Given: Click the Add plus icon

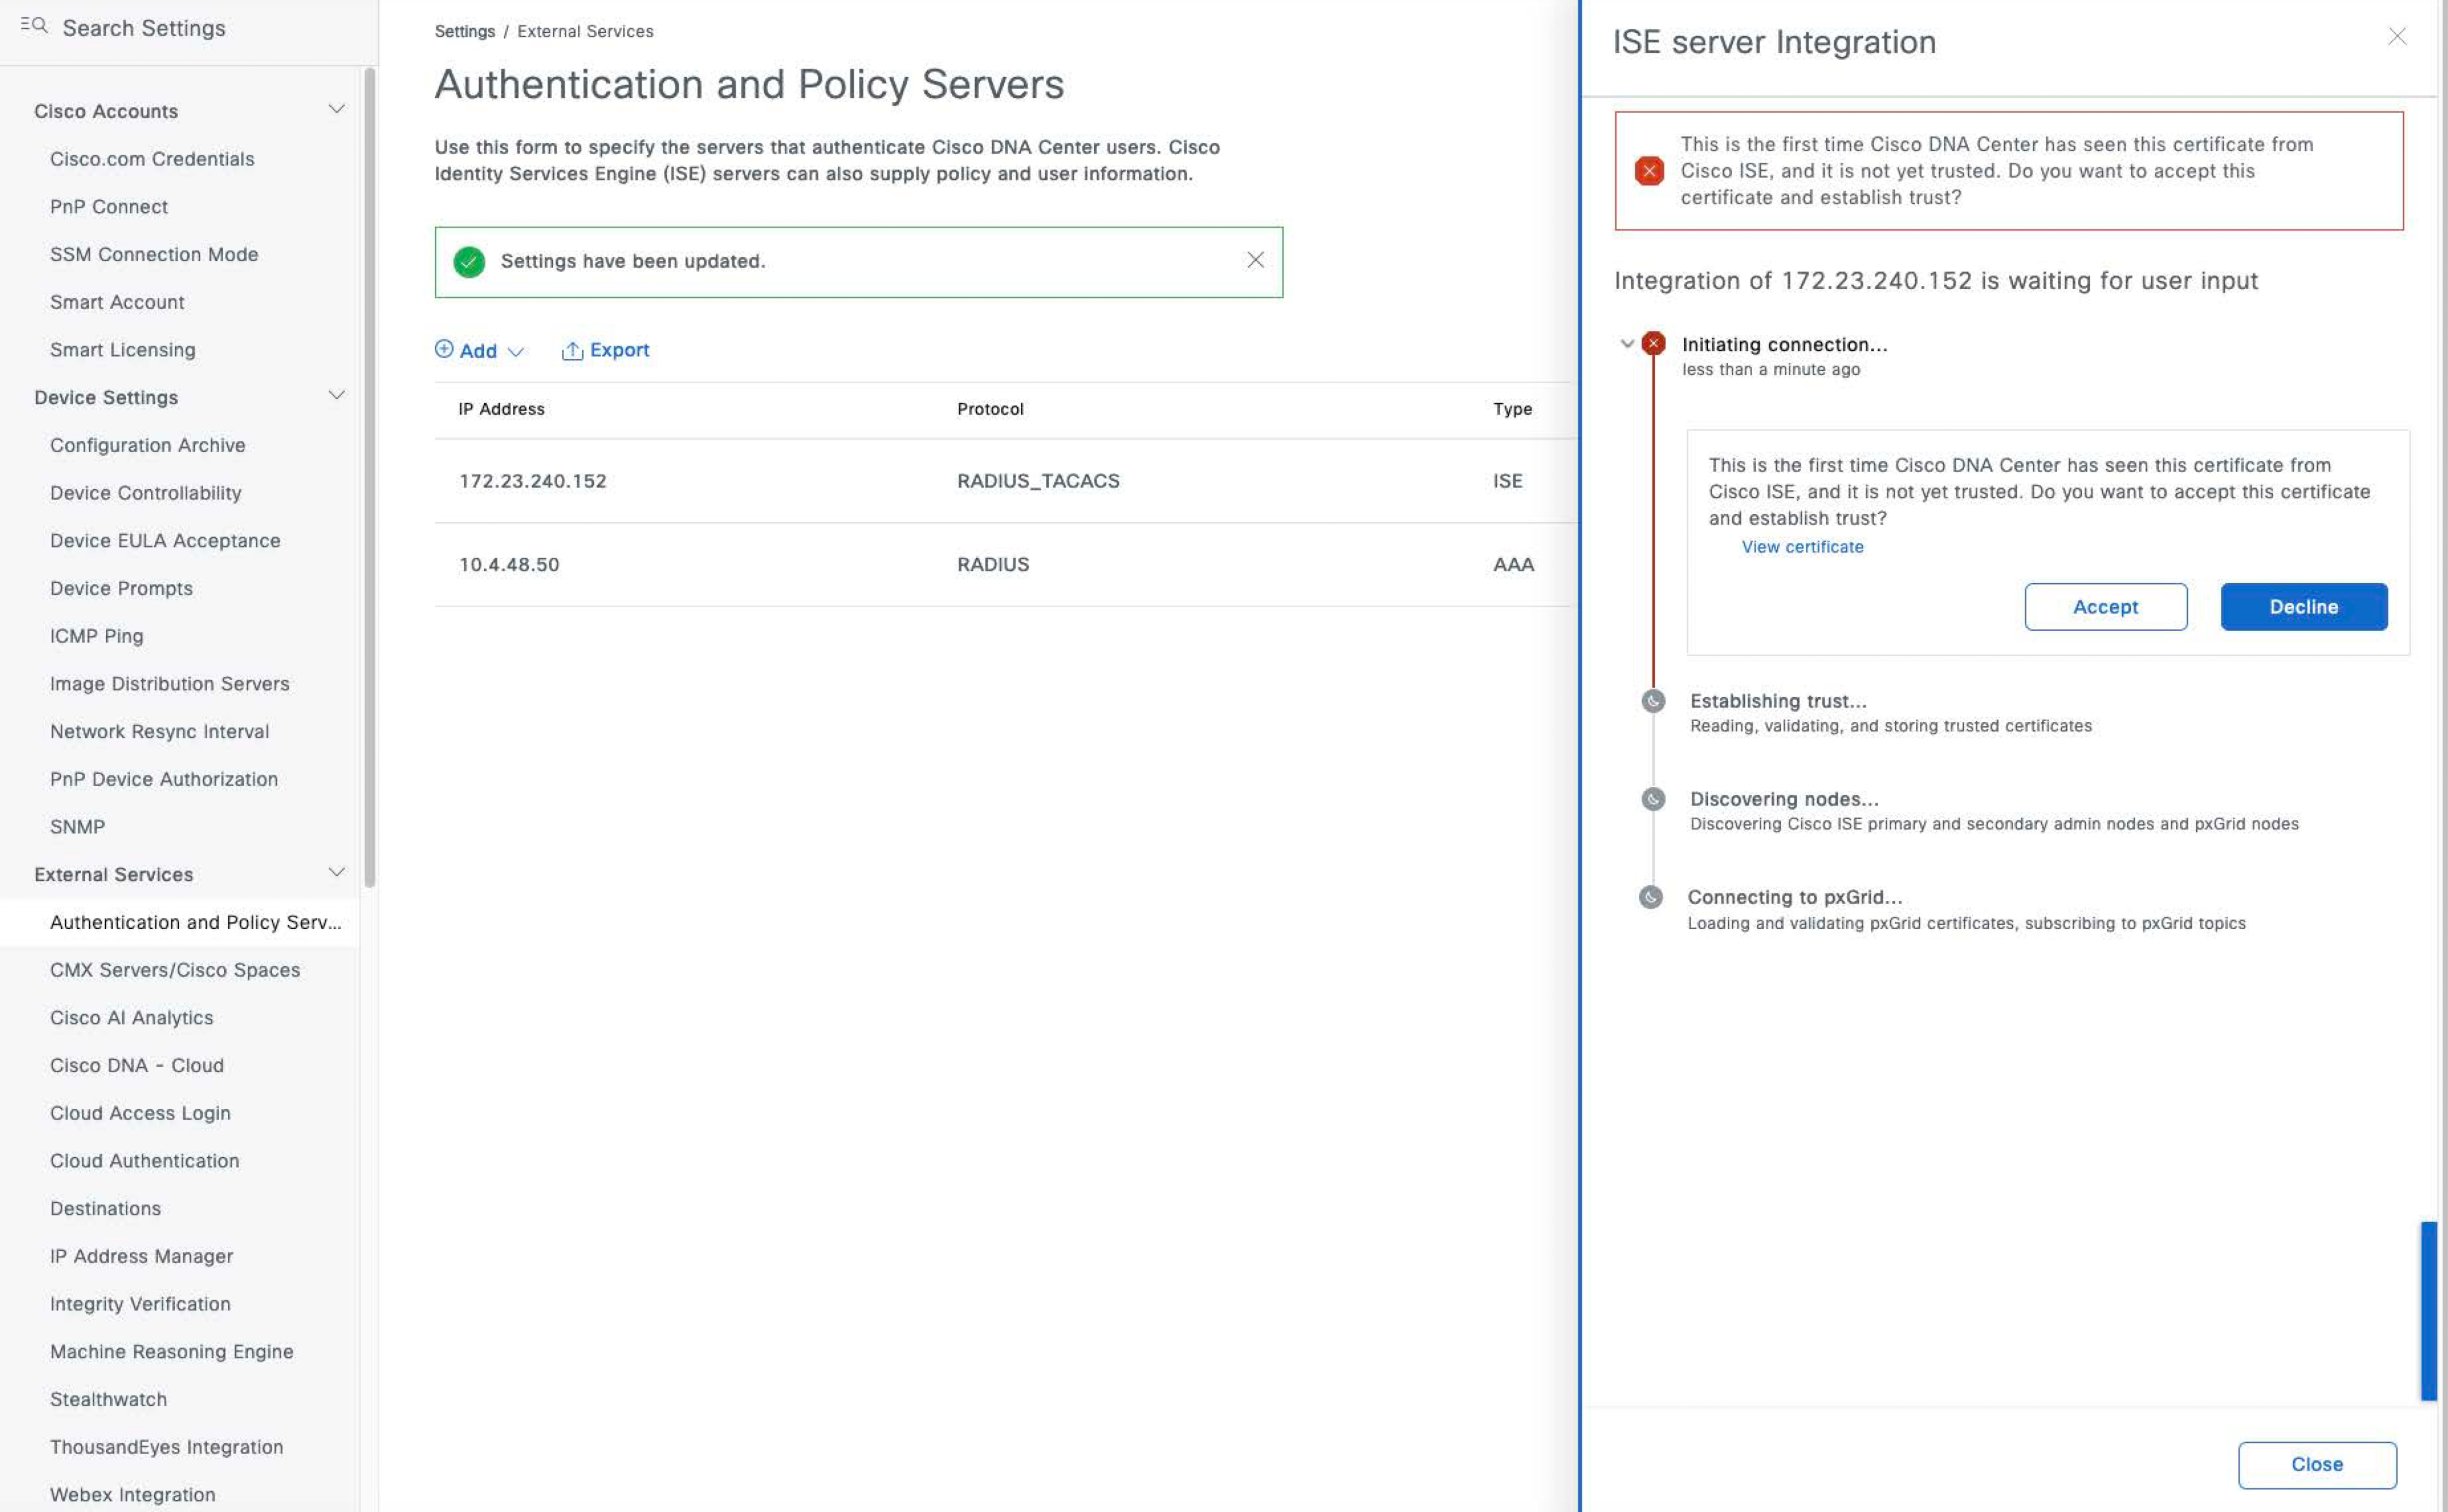Looking at the screenshot, I should click(x=443, y=349).
